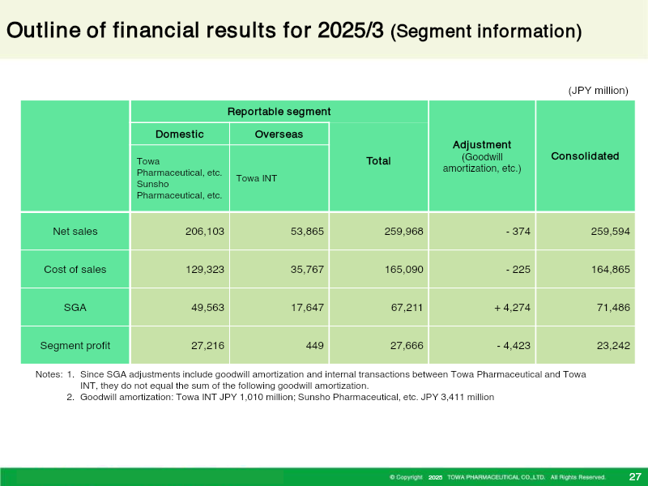Click the Overseas column header
Screen dimensions: 648x486
pos(279,134)
